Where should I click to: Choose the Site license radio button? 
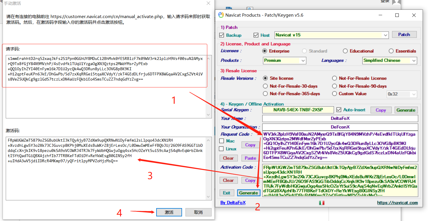265,78
